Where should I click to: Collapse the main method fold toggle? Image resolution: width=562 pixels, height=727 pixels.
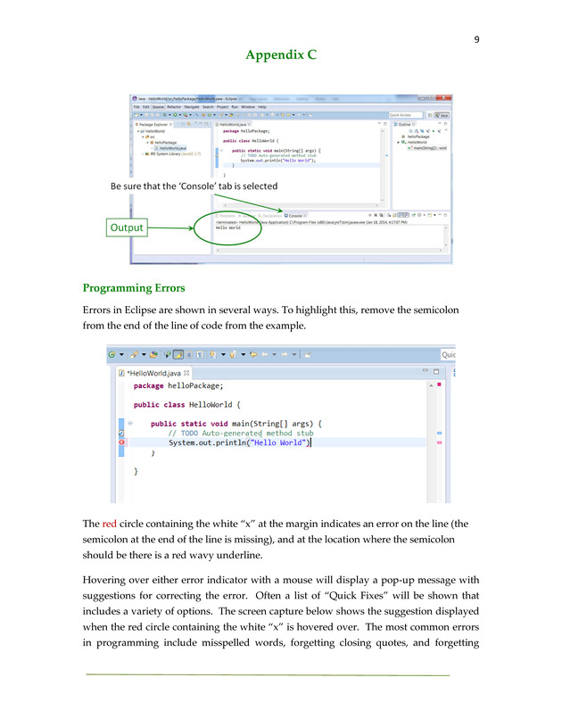[x=130, y=423]
